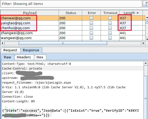Click the results table scroll-down arrow
This screenshot has height=119, width=148.
point(147,39)
